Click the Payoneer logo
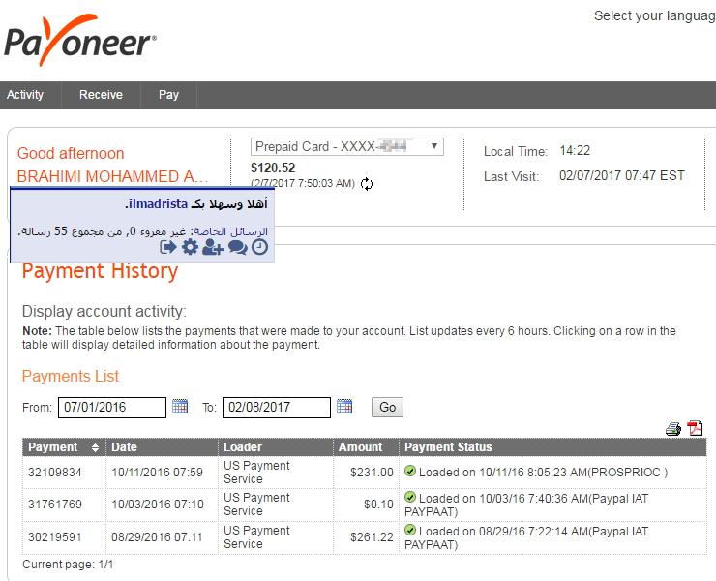Screen dimensions: 716x581 tap(80, 41)
